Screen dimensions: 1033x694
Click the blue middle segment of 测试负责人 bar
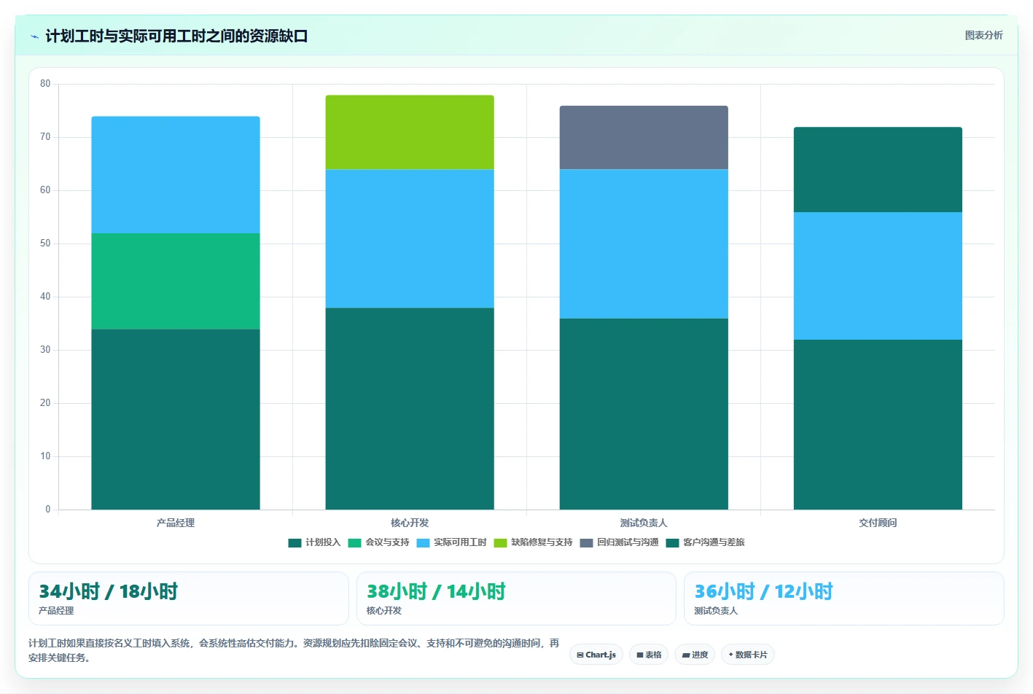[x=644, y=244]
